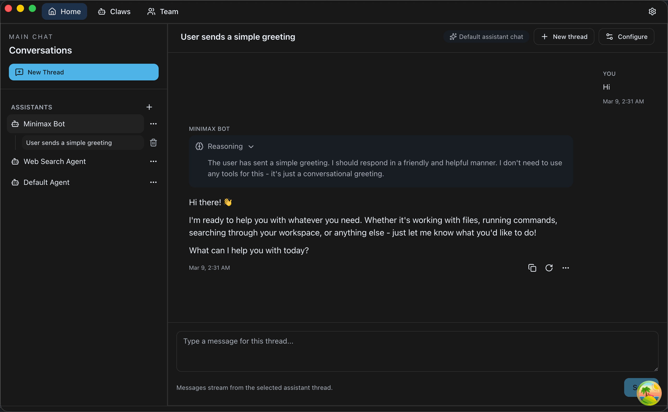This screenshot has height=412, width=668.
Task: Toggle the Default assistant chat mode
Action: coord(486,37)
